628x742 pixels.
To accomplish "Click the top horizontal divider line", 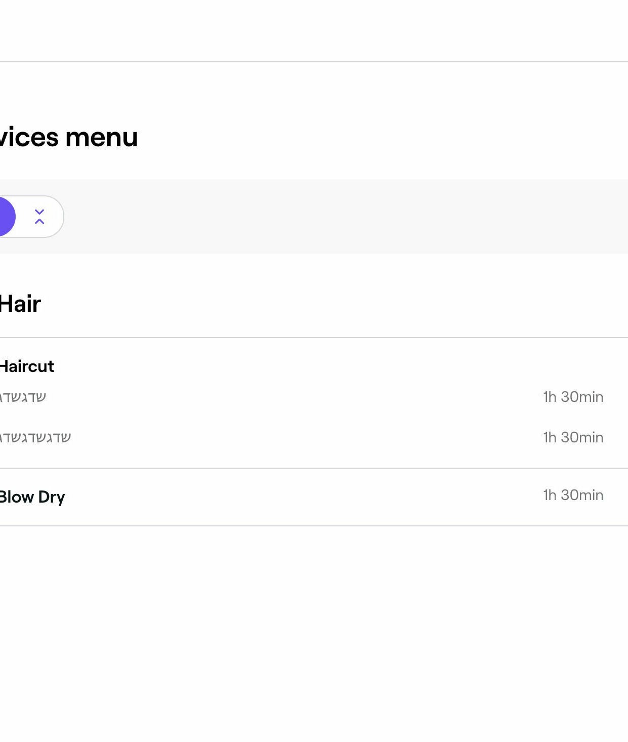I will click(x=314, y=61).
